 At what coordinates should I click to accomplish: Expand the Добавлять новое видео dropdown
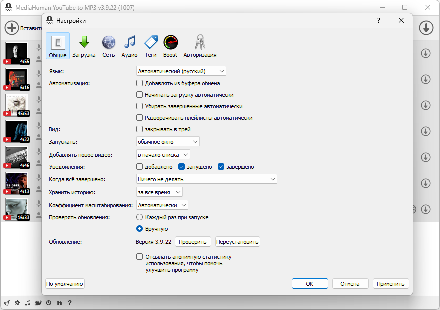coord(163,154)
